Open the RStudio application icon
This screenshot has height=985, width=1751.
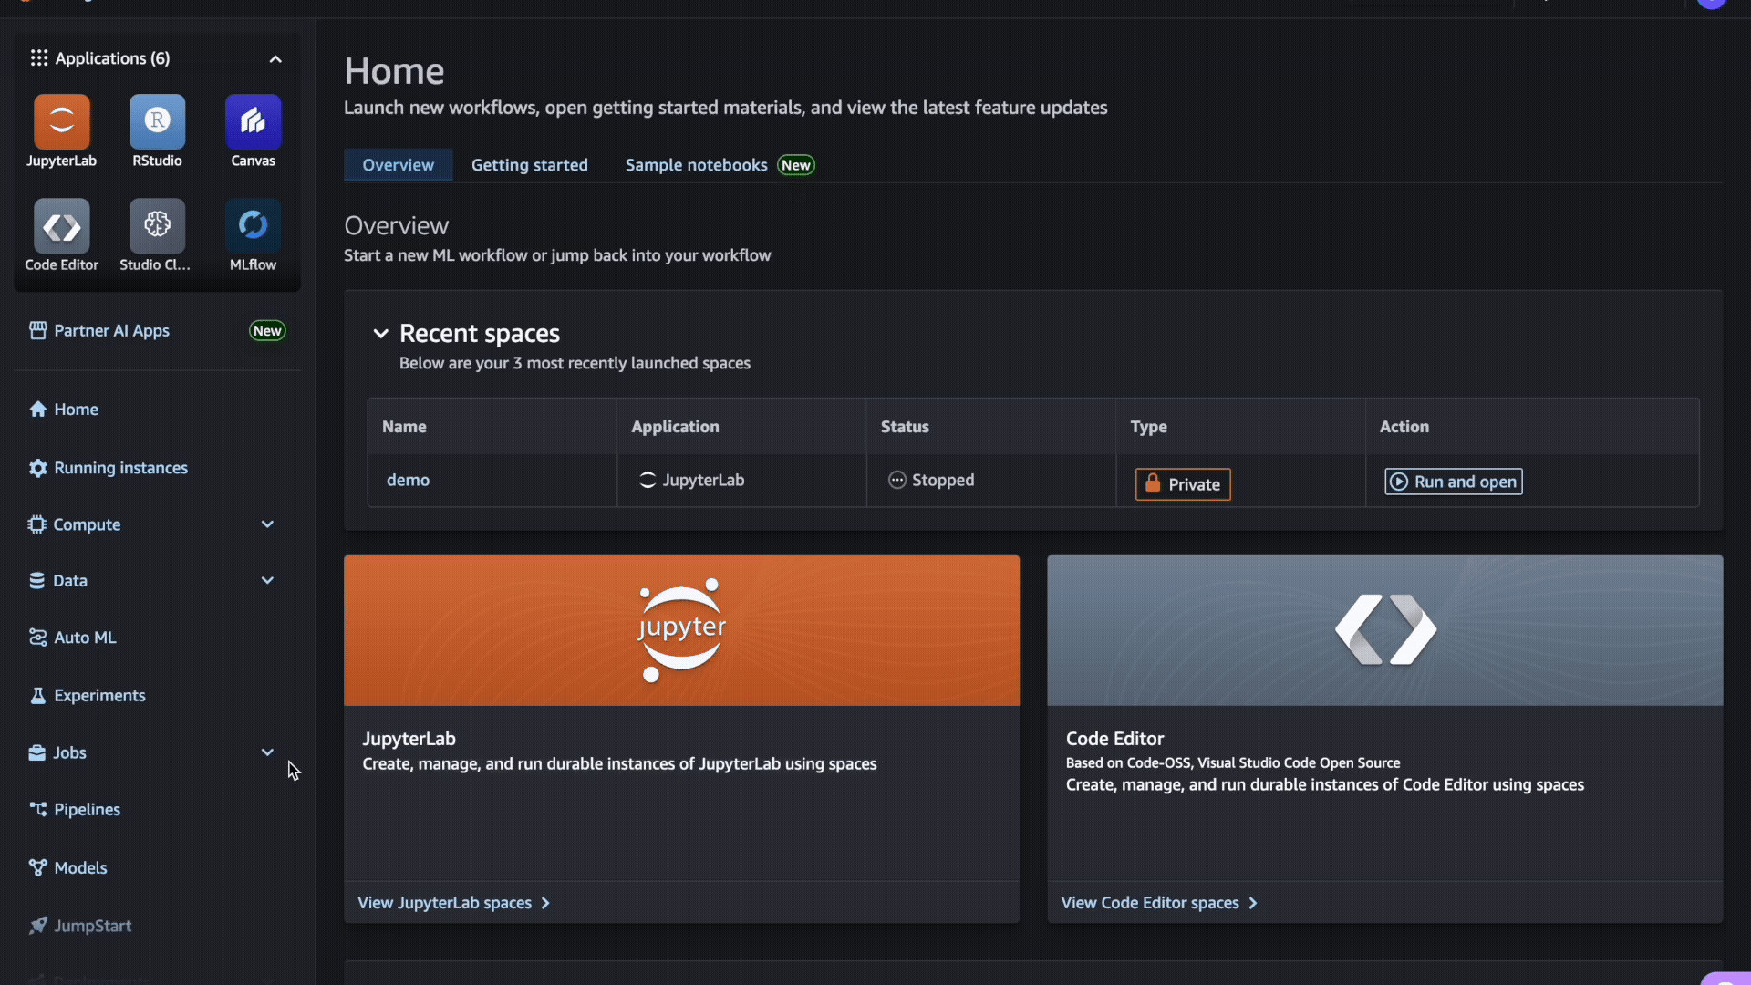tap(157, 121)
